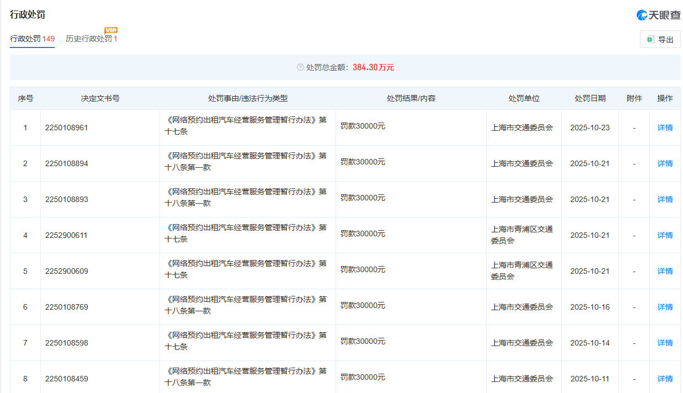Open 详情 for document 2250108598
The height and width of the screenshot is (393, 683).
(665, 343)
